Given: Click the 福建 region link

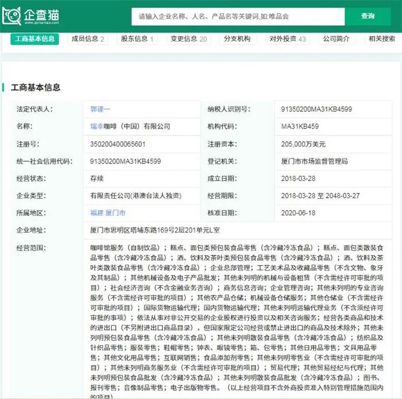Looking at the screenshot, I should coord(96,213).
